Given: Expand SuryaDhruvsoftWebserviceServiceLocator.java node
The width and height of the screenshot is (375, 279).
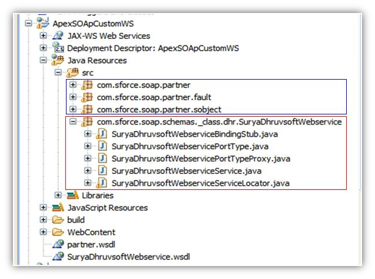Looking at the screenshot, I should (x=88, y=183).
